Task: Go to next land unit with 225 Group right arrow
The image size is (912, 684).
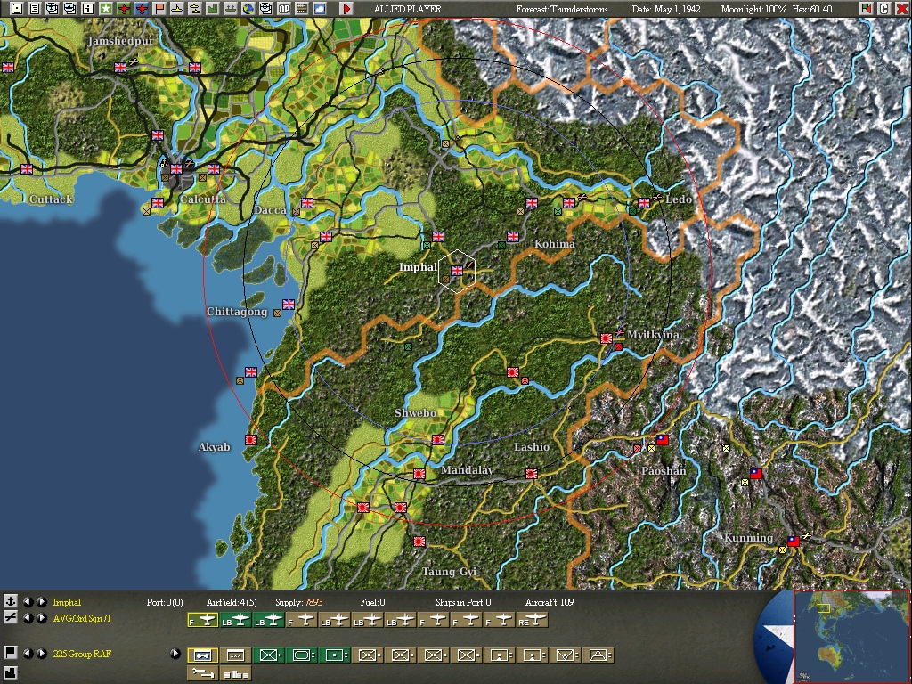Action: 41,653
